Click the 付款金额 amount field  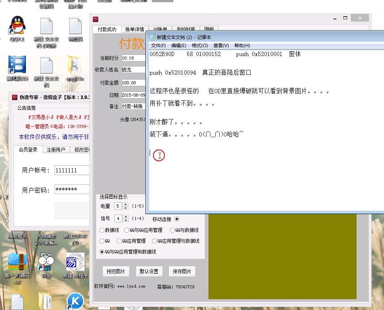point(134,83)
